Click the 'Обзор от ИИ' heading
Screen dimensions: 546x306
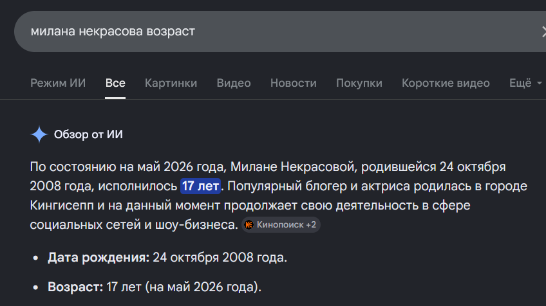(88, 134)
